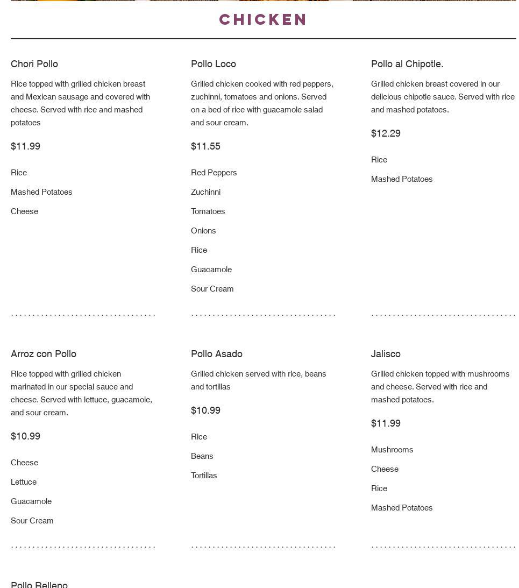This screenshot has width=519, height=588.
Task: Click the Pollo al Chipotle. title
Action: [x=407, y=64]
